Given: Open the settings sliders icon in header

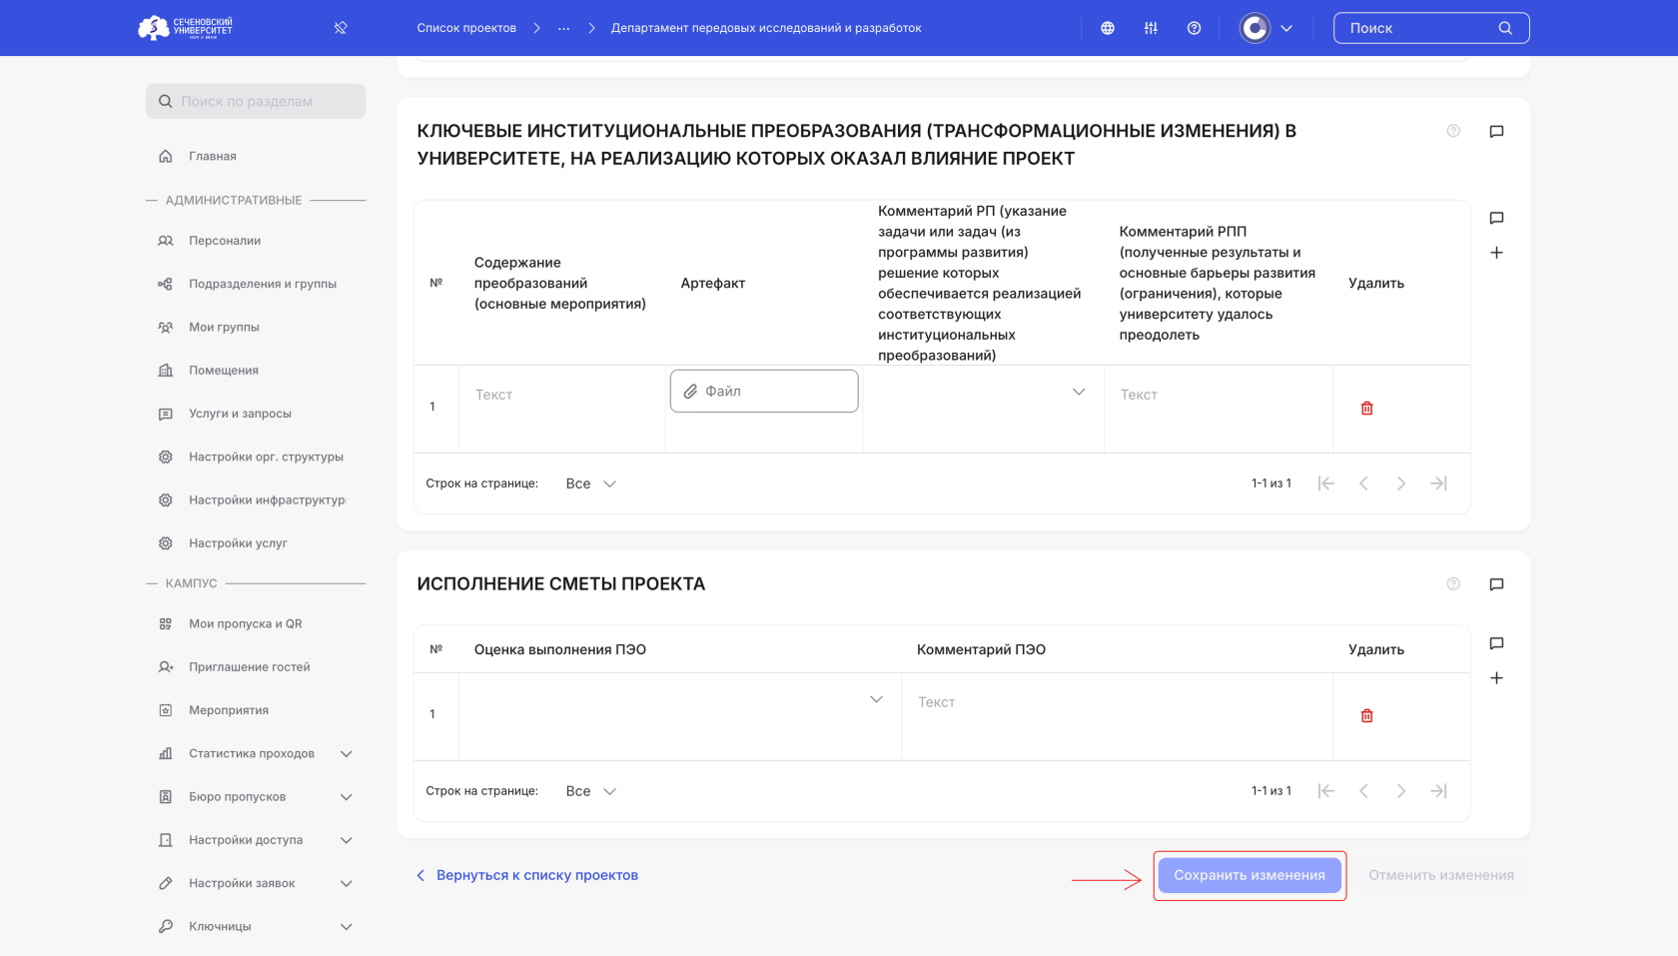Looking at the screenshot, I should [x=1151, y=28].
